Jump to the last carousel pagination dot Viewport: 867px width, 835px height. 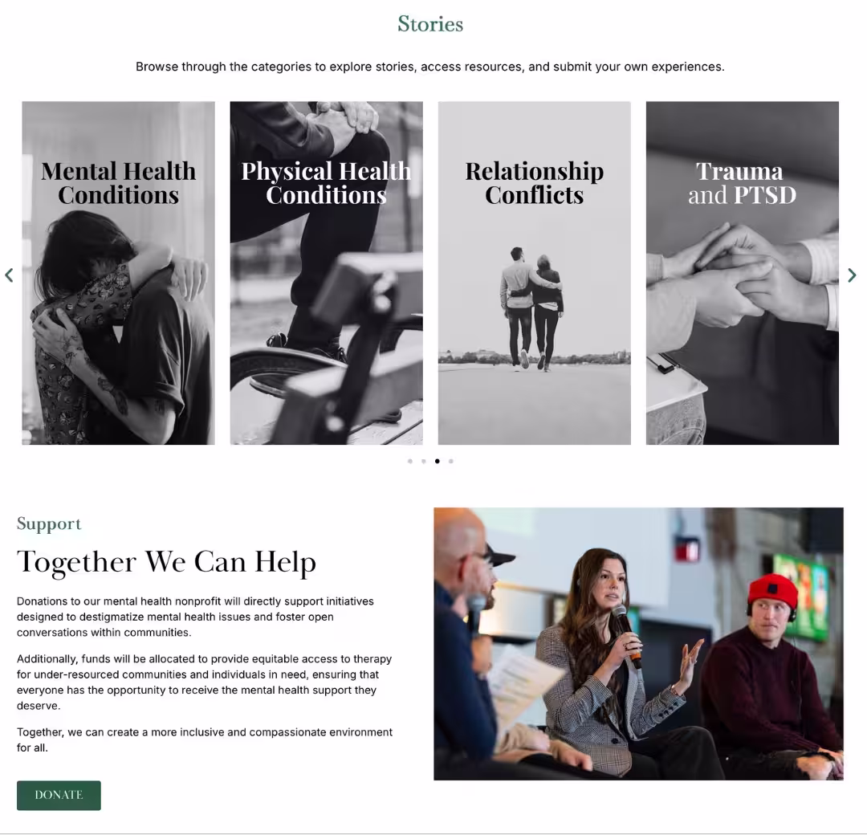451,461
